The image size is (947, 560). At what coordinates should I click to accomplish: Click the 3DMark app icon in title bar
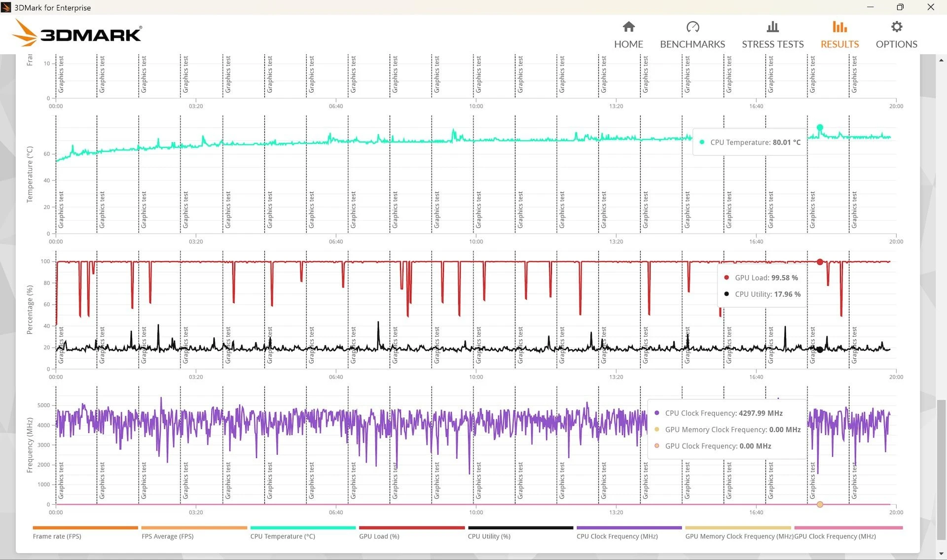(x=6, y=7)
